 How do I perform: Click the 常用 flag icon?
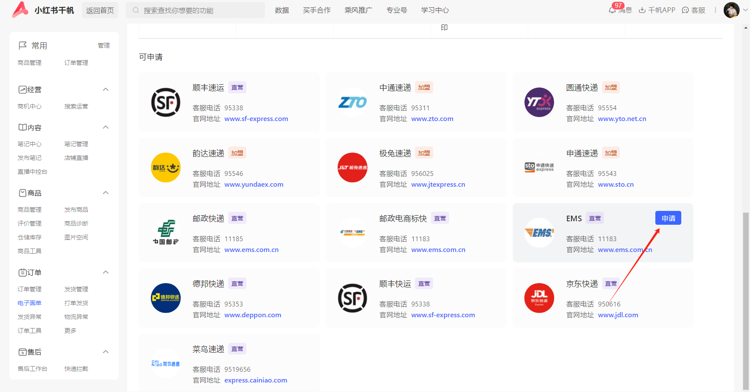pyautogui.click(x=22, y=45)
